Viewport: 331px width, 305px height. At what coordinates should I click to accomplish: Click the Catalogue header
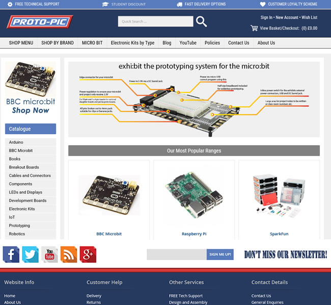31,129
